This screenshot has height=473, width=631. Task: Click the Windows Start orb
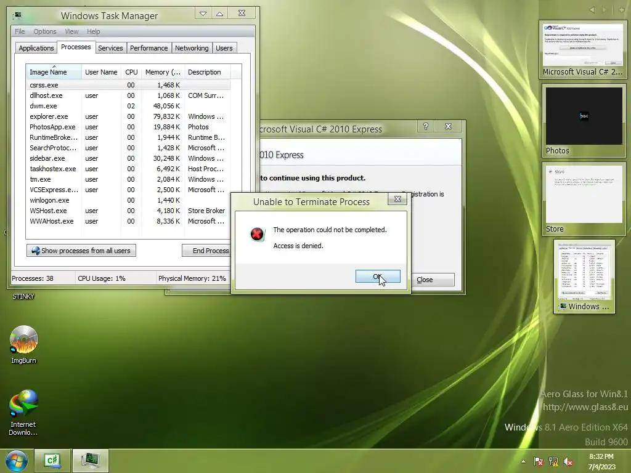pos(17,461)
